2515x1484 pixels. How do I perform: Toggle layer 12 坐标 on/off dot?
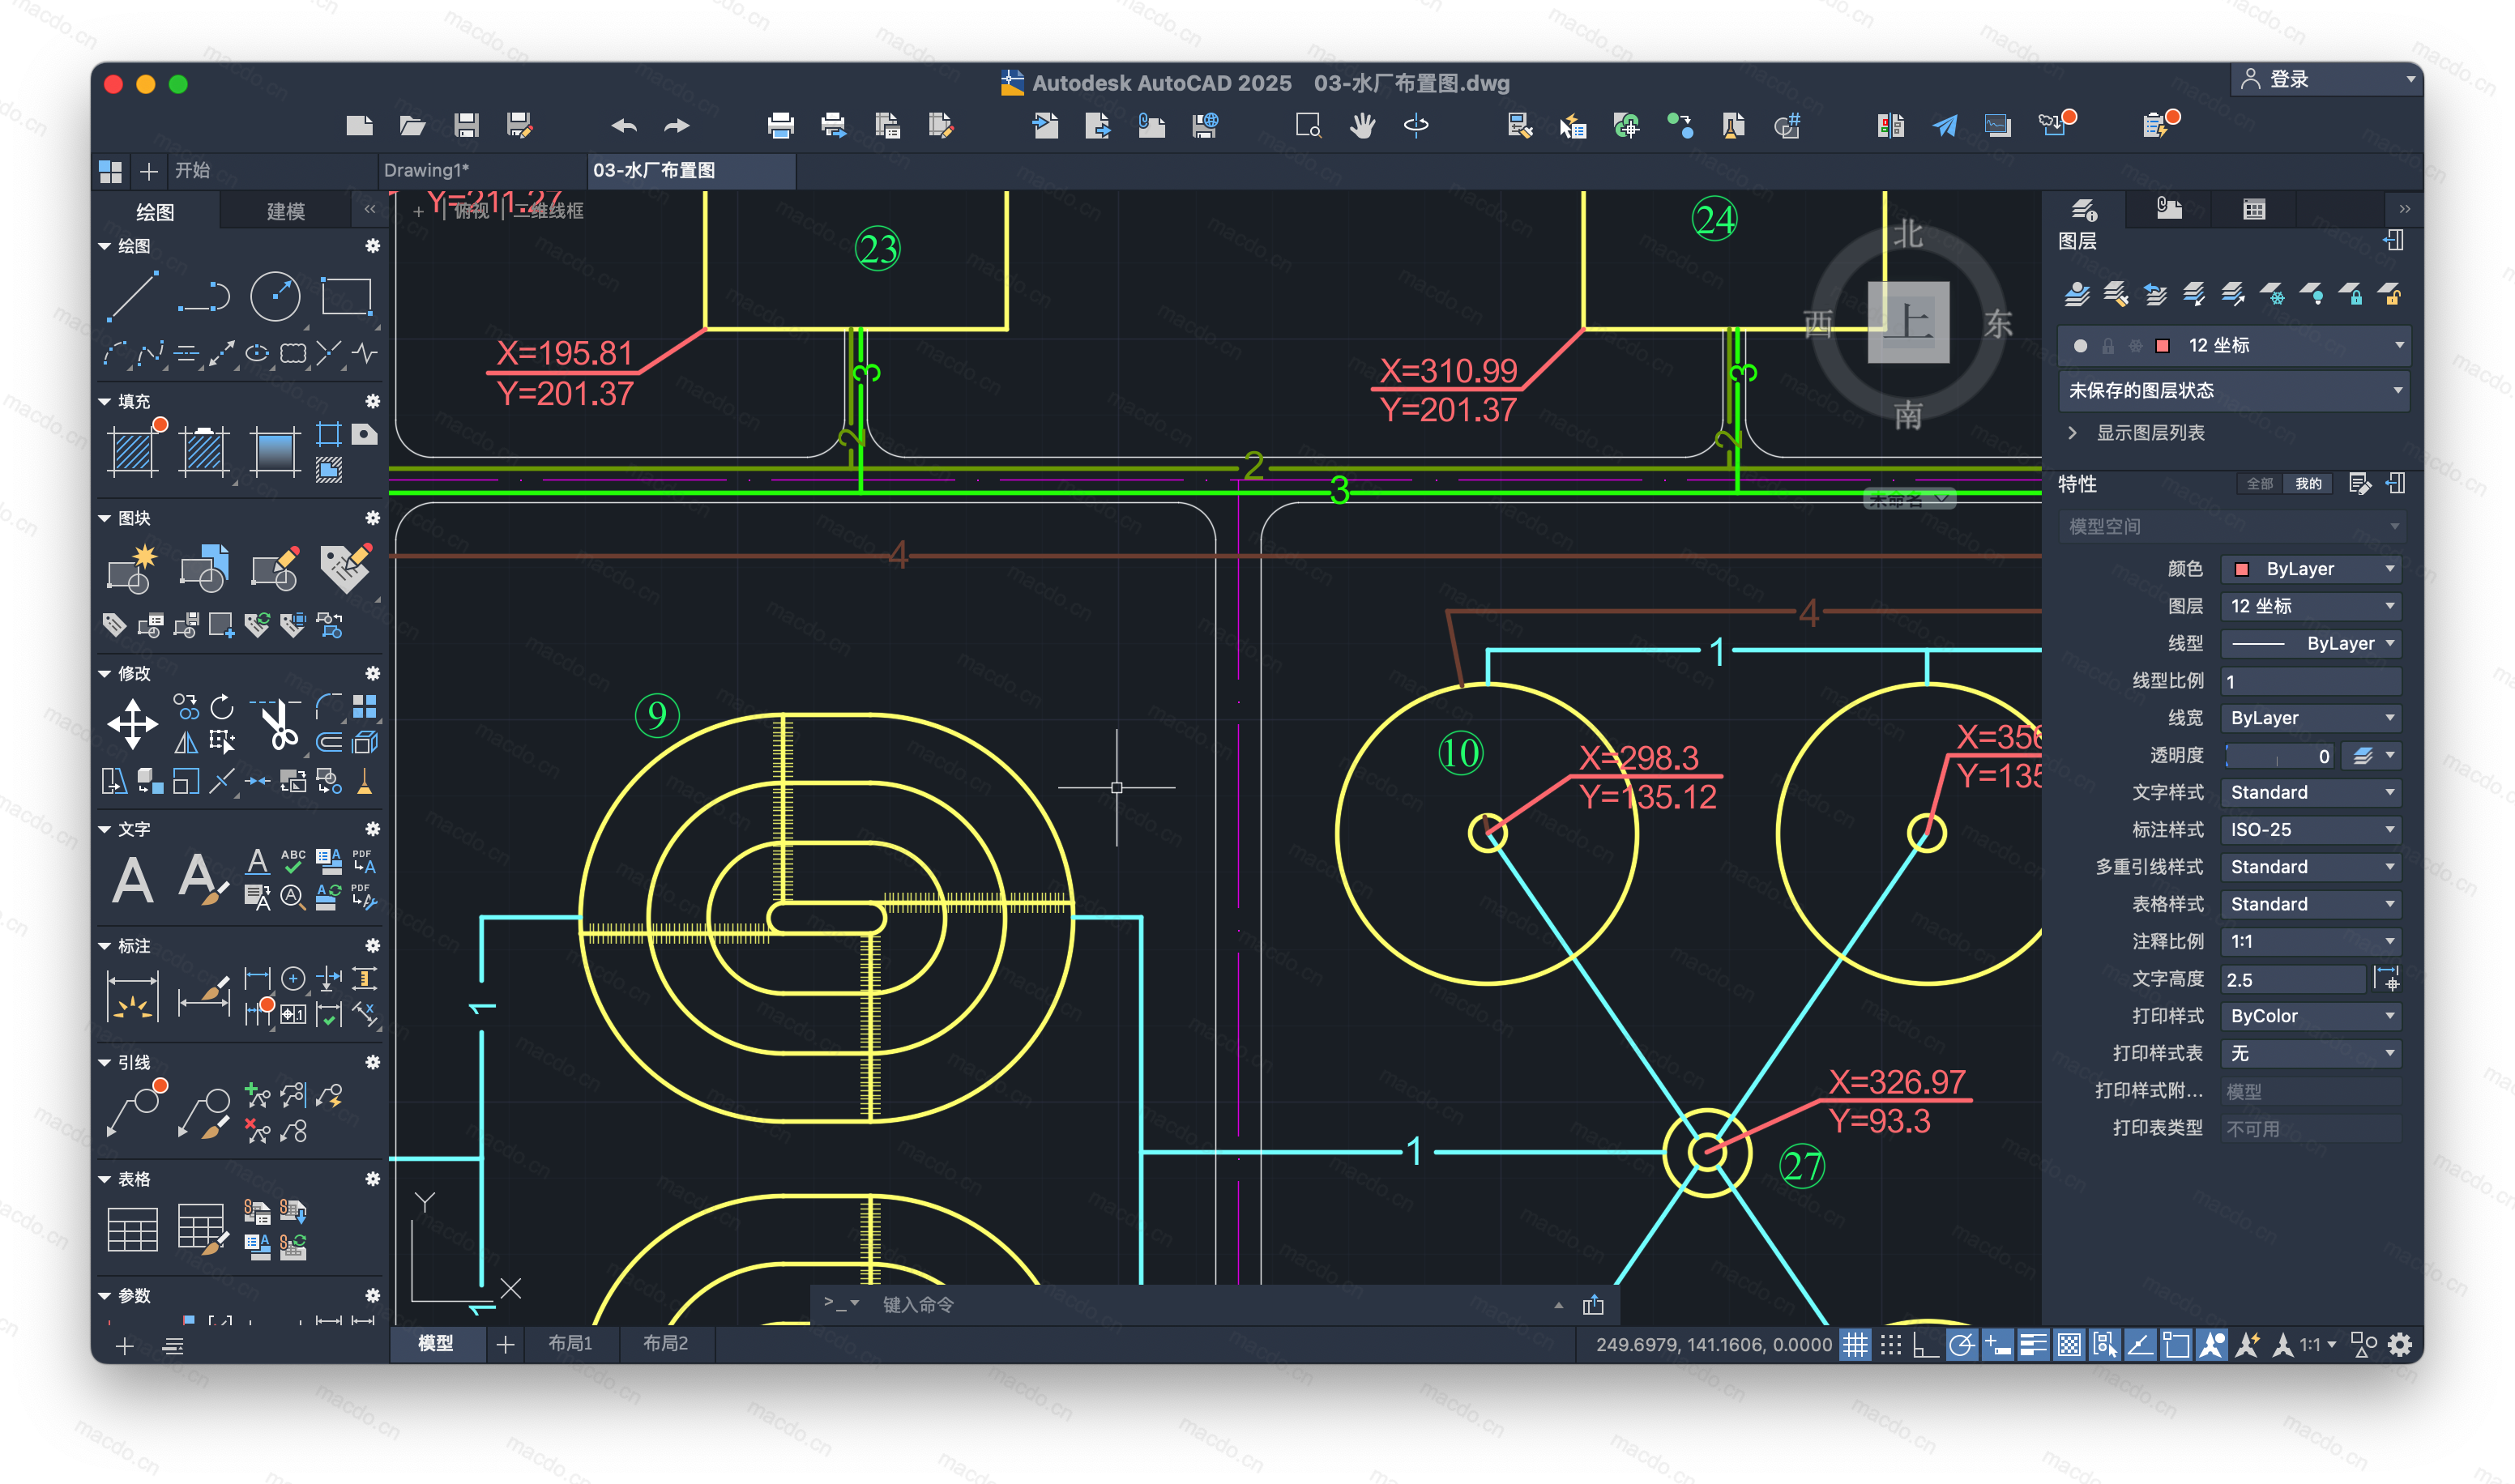2081,346
